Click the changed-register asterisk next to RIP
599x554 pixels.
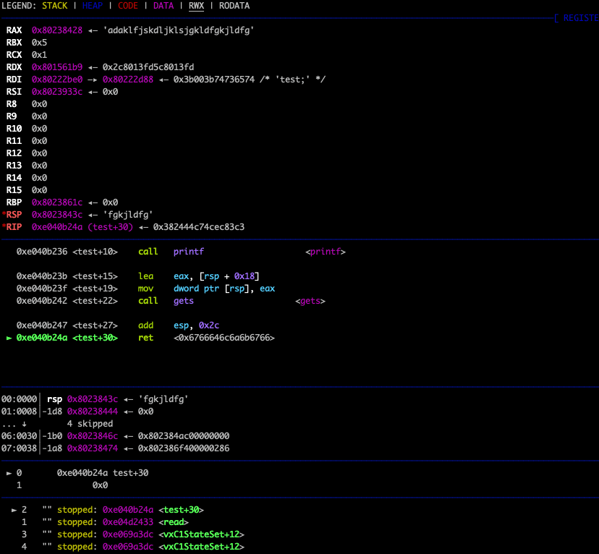[4, 227]
